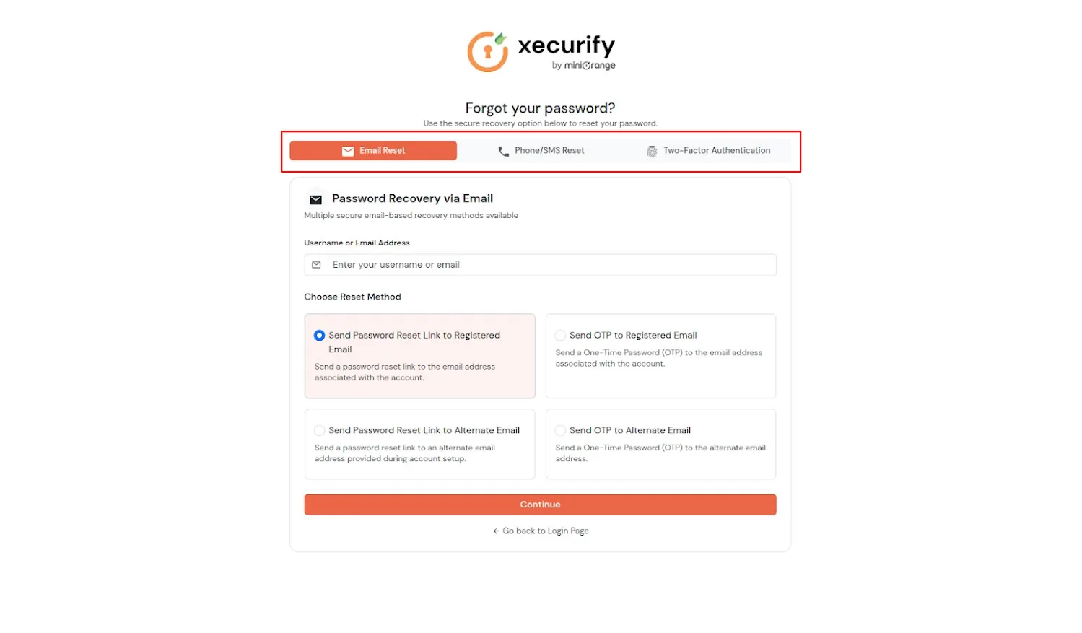
Task: Open the Two-Factor Authentication tab
Action: (x=708, y=151)
